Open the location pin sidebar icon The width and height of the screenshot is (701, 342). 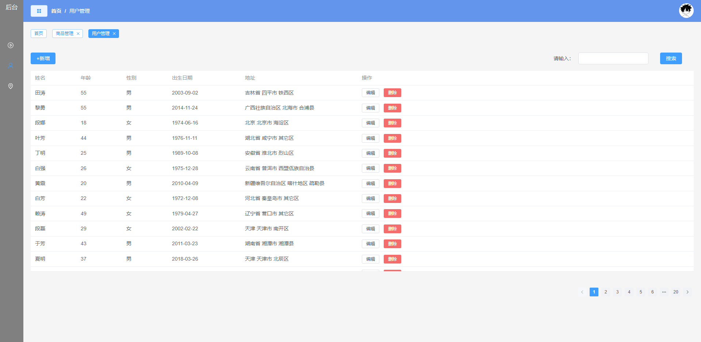pyautogui.click(x=11, y=86)
